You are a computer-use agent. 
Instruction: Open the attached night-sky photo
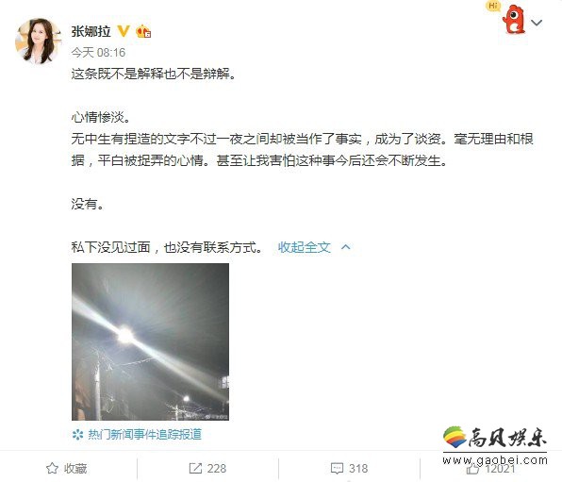pos(150,341)
